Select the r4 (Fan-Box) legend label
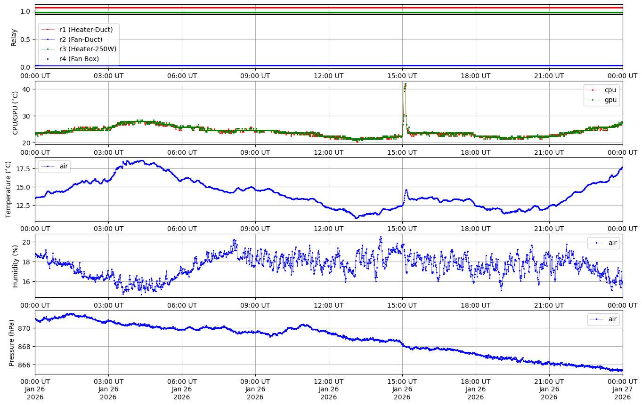This screenshot has height=405, width=642. [82, 59]
